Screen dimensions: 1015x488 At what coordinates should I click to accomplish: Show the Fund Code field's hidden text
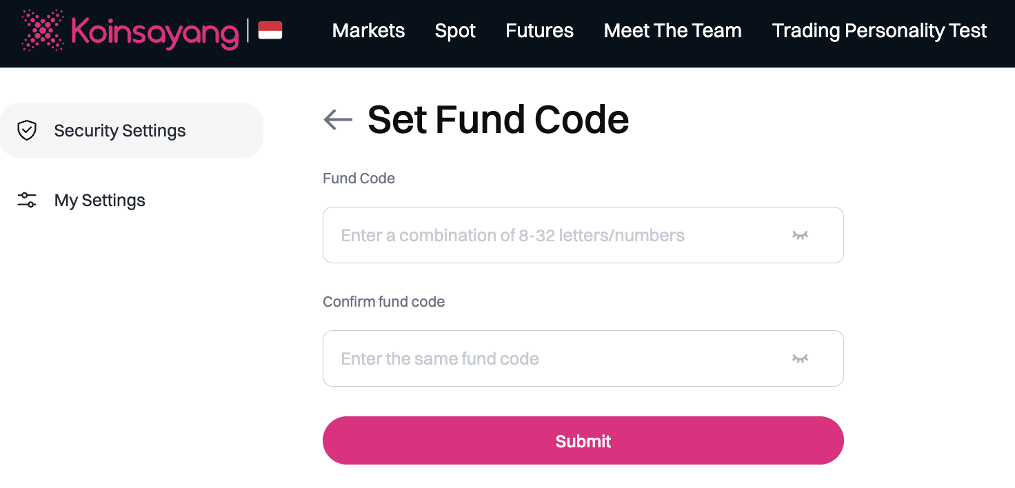pos(800,235)
